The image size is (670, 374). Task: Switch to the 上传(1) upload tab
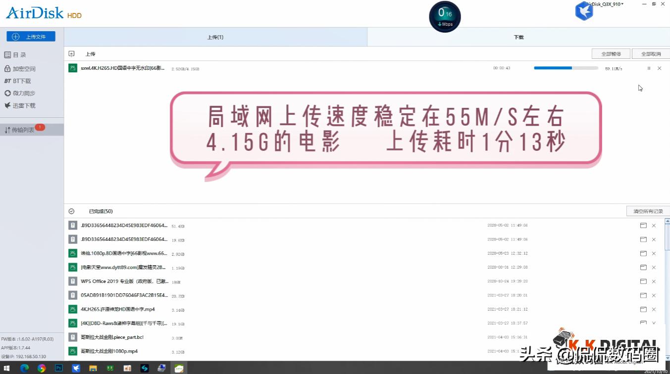215,37
